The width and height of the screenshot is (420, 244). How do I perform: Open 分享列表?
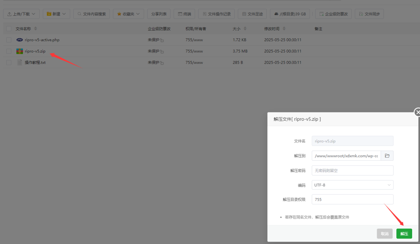click(x=159, y=14)
